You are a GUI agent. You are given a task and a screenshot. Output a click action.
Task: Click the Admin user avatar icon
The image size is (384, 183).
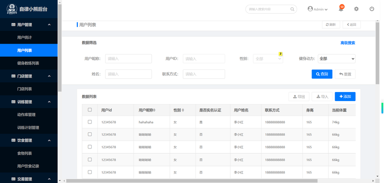coord(310,9)
